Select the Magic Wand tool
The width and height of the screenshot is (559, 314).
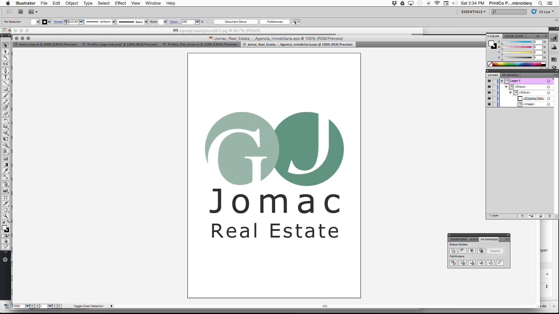[x=5, y=57]
